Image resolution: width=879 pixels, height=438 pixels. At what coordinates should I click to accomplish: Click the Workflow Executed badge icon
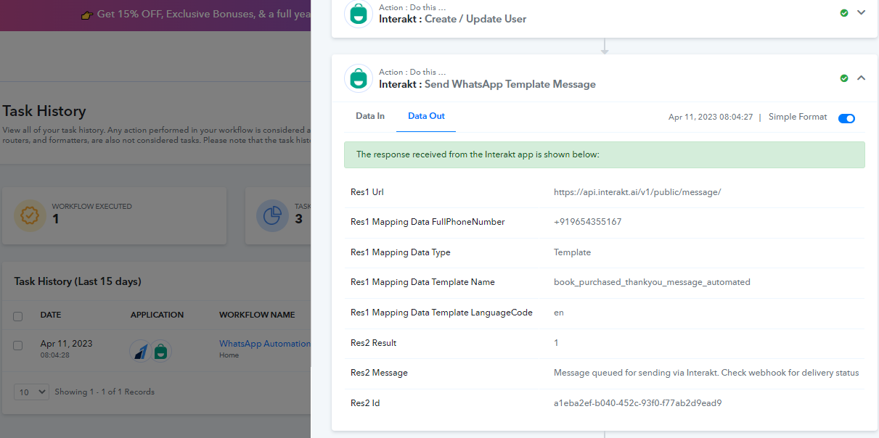pyautogui.click(x=30, y=215)
